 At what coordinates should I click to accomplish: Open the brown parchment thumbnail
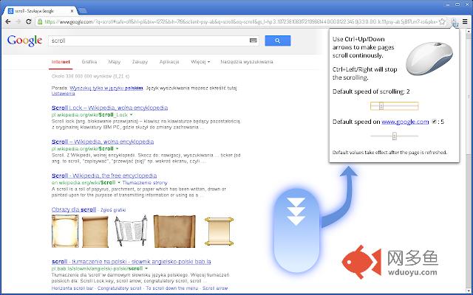tap(174, 231)
